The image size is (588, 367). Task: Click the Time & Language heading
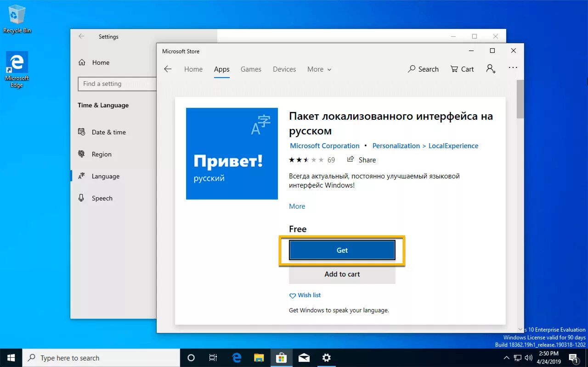point(103,105)
